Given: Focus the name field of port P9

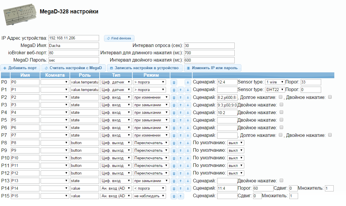Looking at the screenshot, I should click(x=25, y=151).
